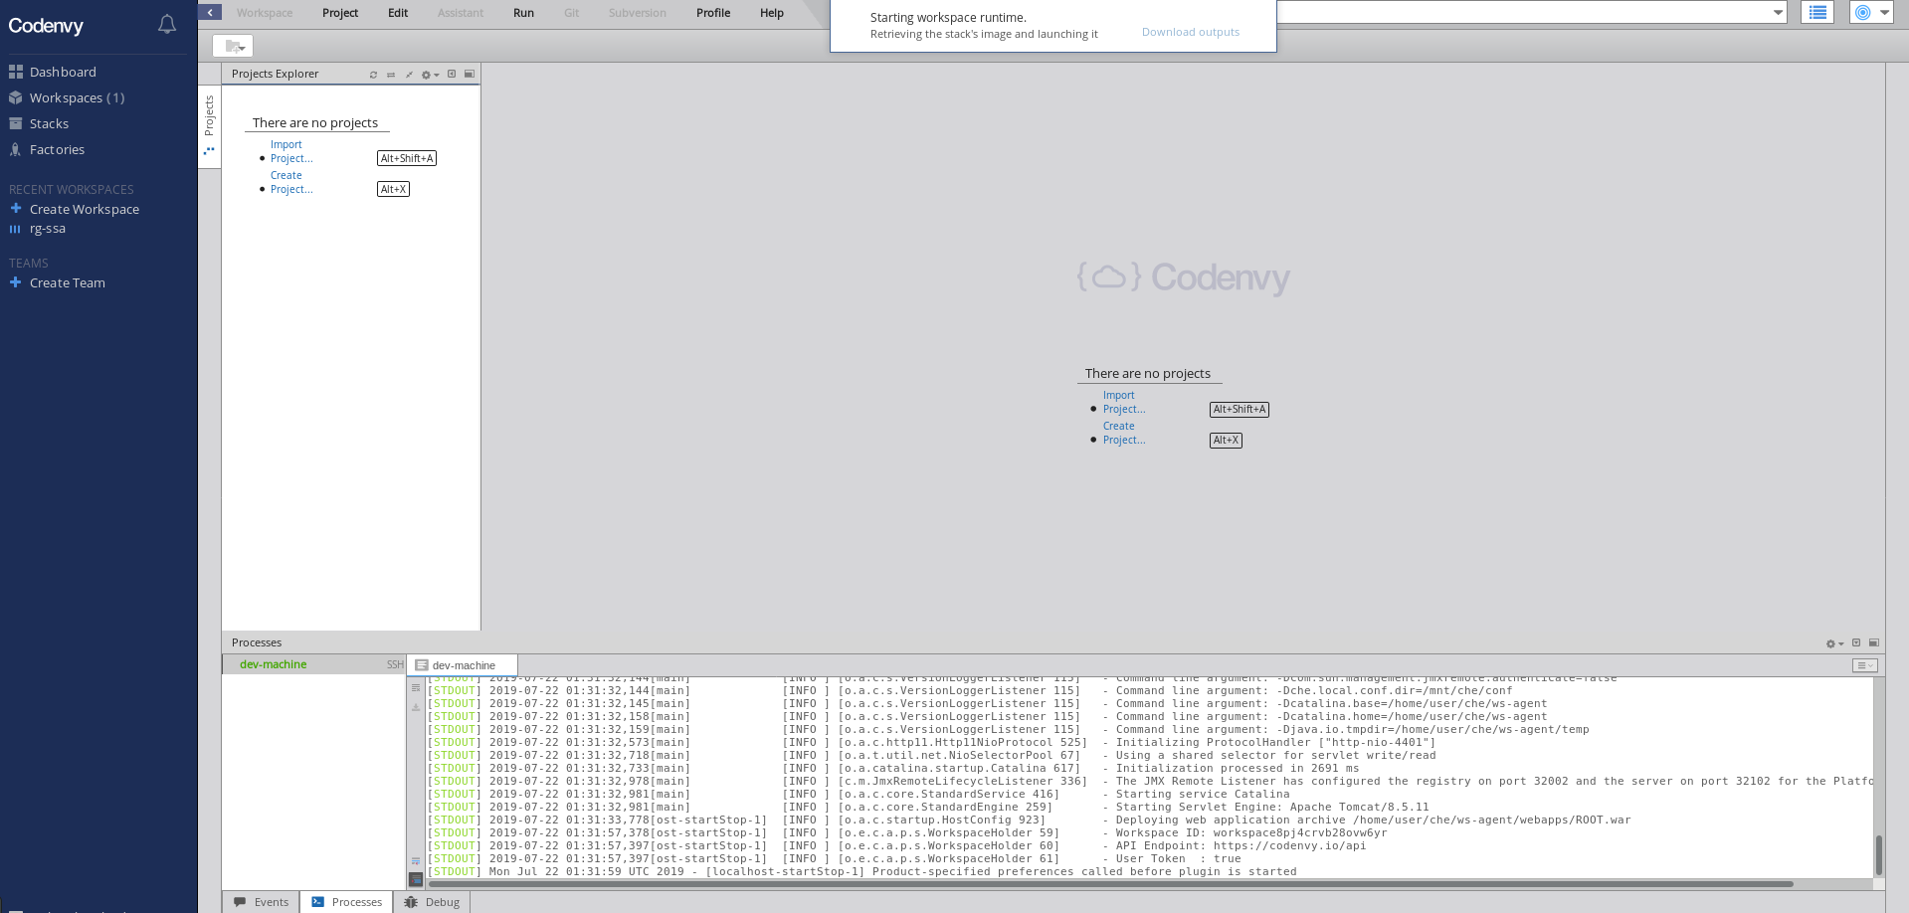Collapse the navigation sidebar with arrow button
The image size is (1909, 913).
[x=210, y=12]
